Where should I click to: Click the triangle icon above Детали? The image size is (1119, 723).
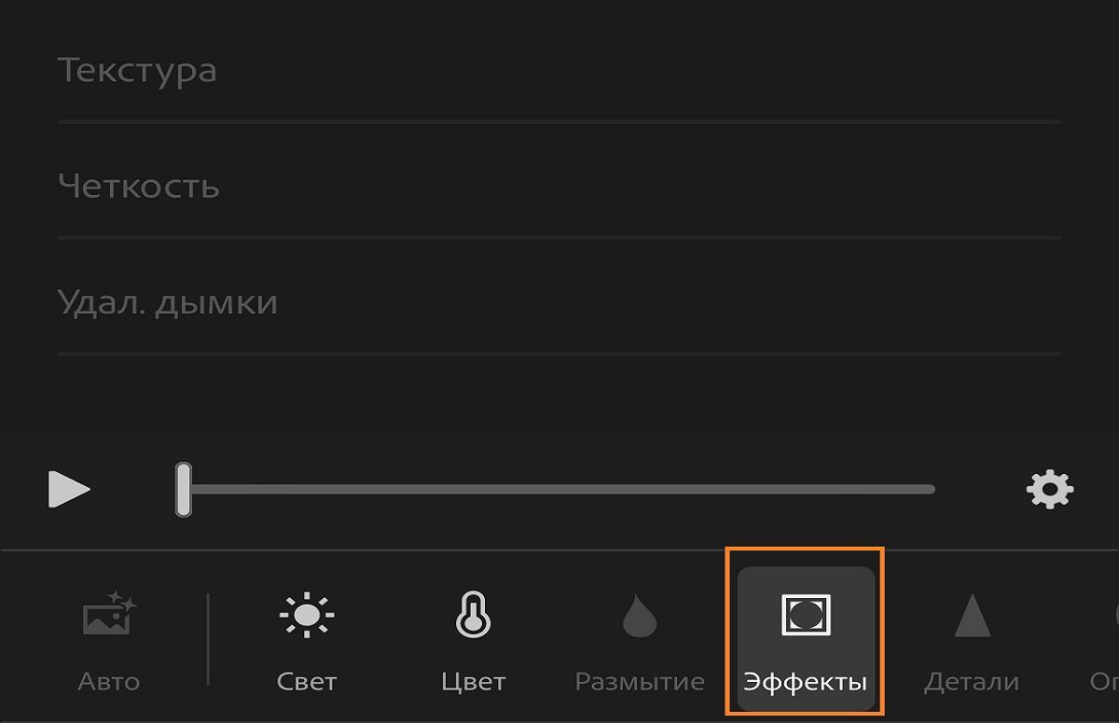point(972,616)
